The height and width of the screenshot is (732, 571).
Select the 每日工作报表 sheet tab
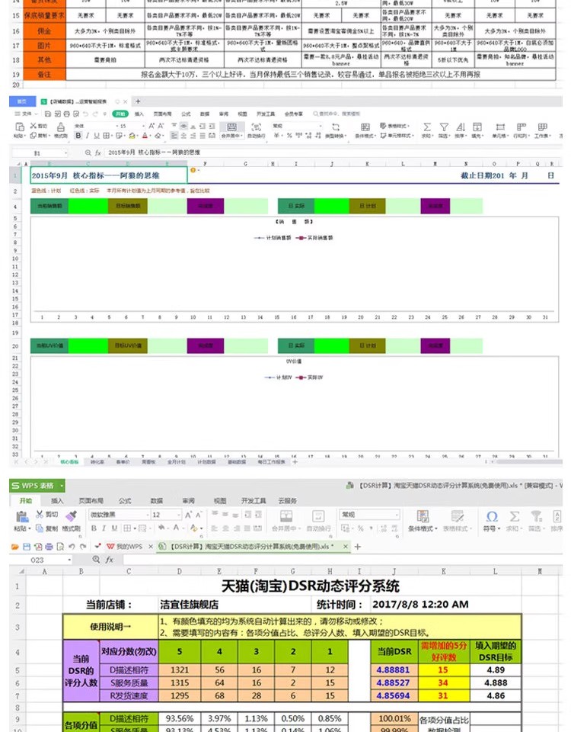271,462
